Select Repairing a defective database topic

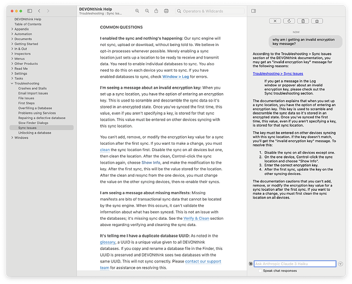(x=42, y=118)
